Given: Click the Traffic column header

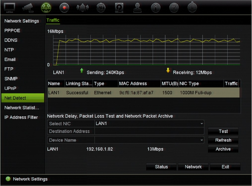Looking at the screenshot, I should [x=231, y=83].
